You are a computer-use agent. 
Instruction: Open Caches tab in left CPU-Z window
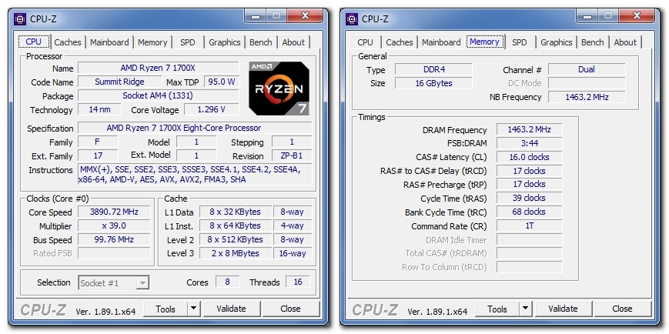tap(68, 42)
